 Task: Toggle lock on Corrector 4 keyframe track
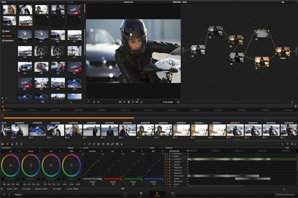coord(166,159)
